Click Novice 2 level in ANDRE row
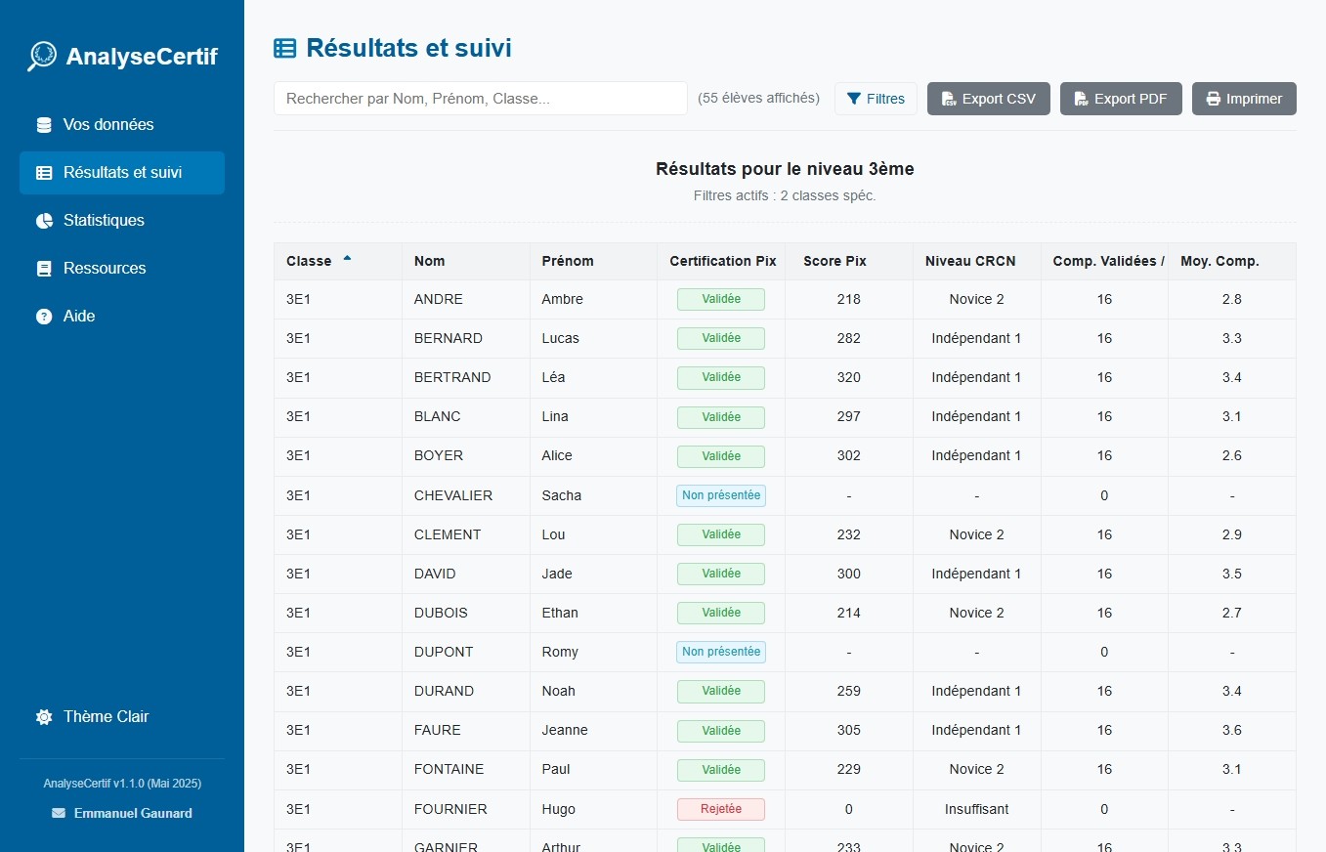This screenshot has width=1326, height=852. [x=977, y=300]
